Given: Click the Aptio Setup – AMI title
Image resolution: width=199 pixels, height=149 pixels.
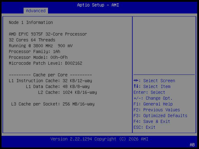Looking at the screenshot, I should (x=98, y=5).
